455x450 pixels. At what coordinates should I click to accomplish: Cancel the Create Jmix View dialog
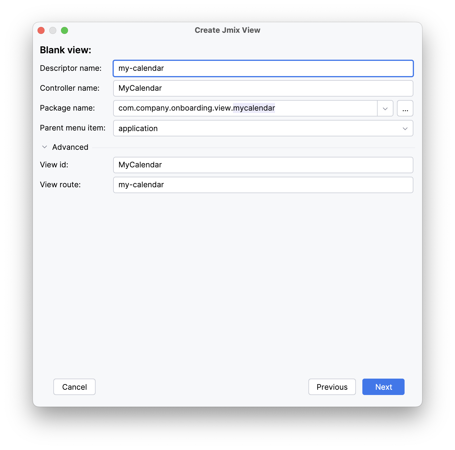(x=74, y=387)
